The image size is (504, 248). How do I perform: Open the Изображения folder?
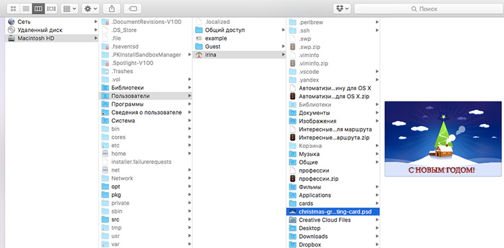(334, 121)
